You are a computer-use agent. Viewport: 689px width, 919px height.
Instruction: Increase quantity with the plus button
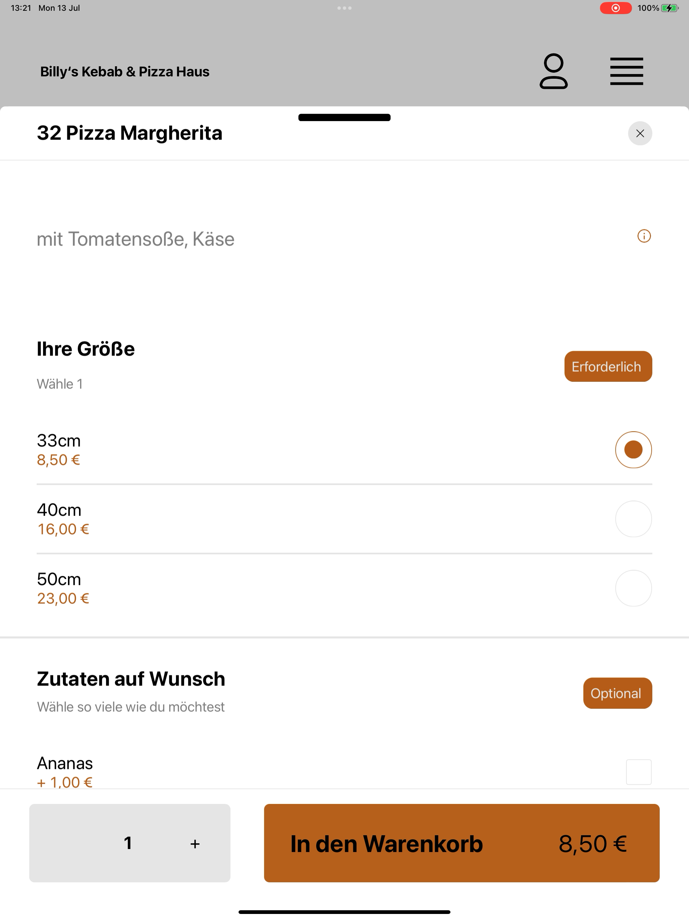pos(195,844)
